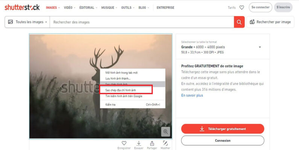Image resolution: width=299 pixels, height=150 pixels.
Task: Open editor with Modifier icon
Action: click(x=165, y=143)
